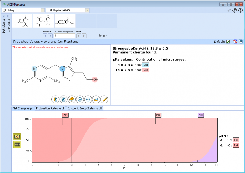Go to last compound
The width and height of the screenshot is (245, 173).
coord(84,36)
